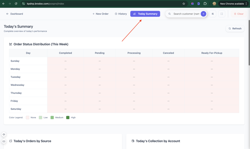250x149 pixels.
Task: Click the High color legend swatch
Action: pos(68,117)
